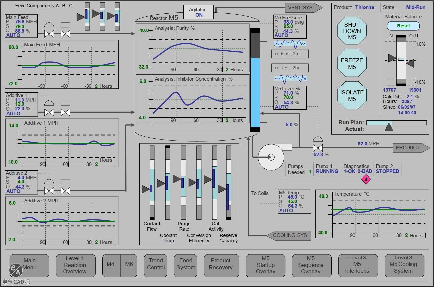Viewport: 434px width, 287px height.
Task: Toggle Pump 2 STOPPED status
Action: pos(387,169)
